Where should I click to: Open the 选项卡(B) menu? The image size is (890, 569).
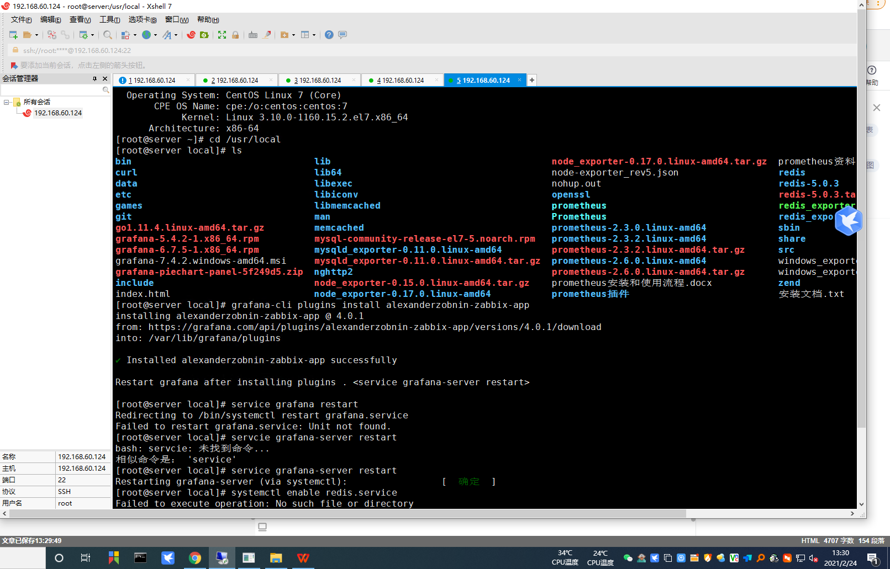pyautogui.click(x=143, y=20)
